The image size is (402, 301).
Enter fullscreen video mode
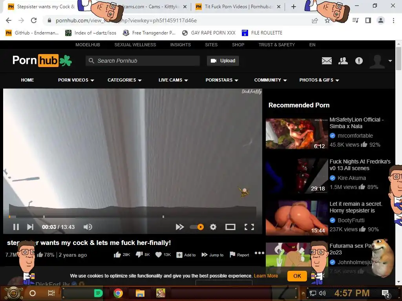(x=249, y=227)
